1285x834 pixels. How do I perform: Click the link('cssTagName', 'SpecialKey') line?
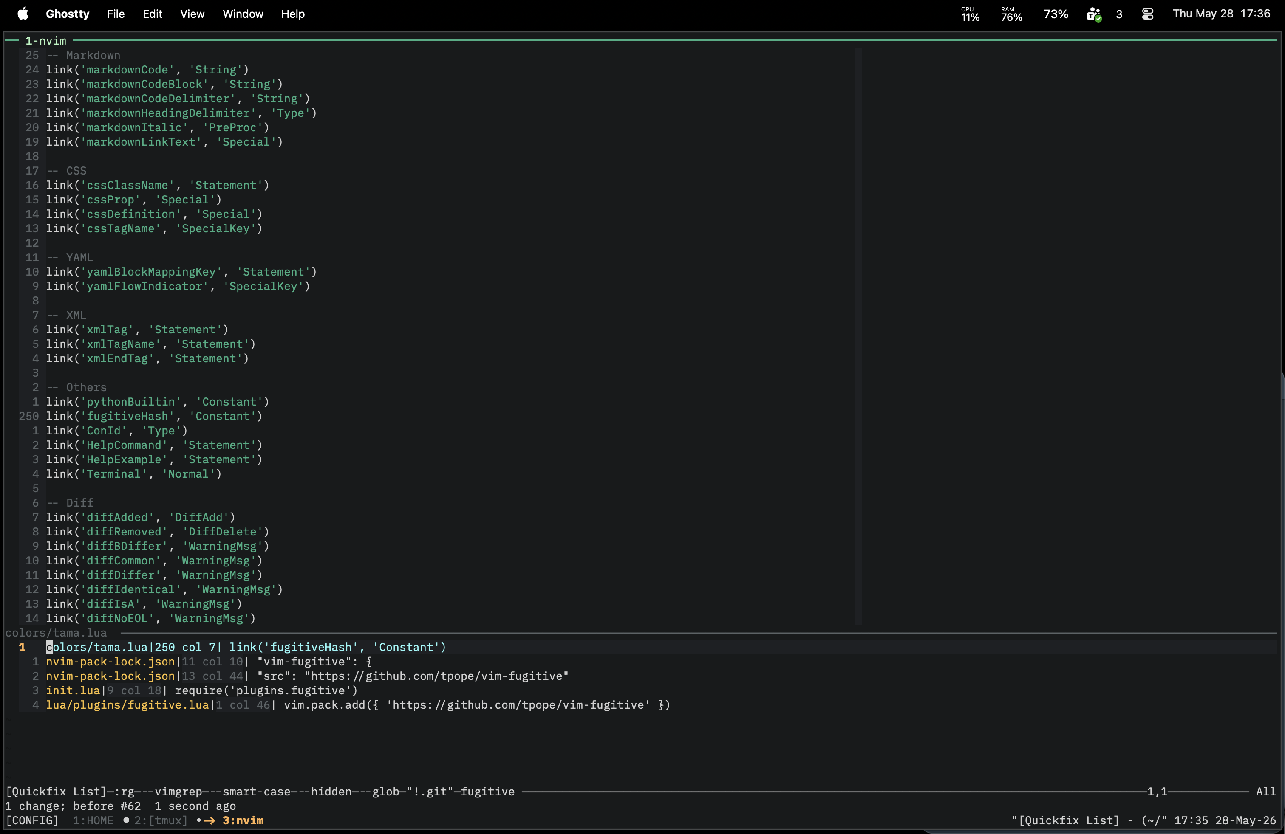click(154, 229)
